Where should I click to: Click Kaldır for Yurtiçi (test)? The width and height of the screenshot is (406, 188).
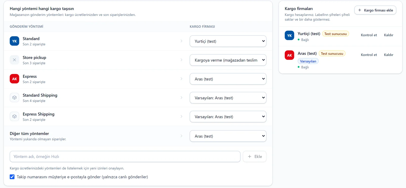388,35
